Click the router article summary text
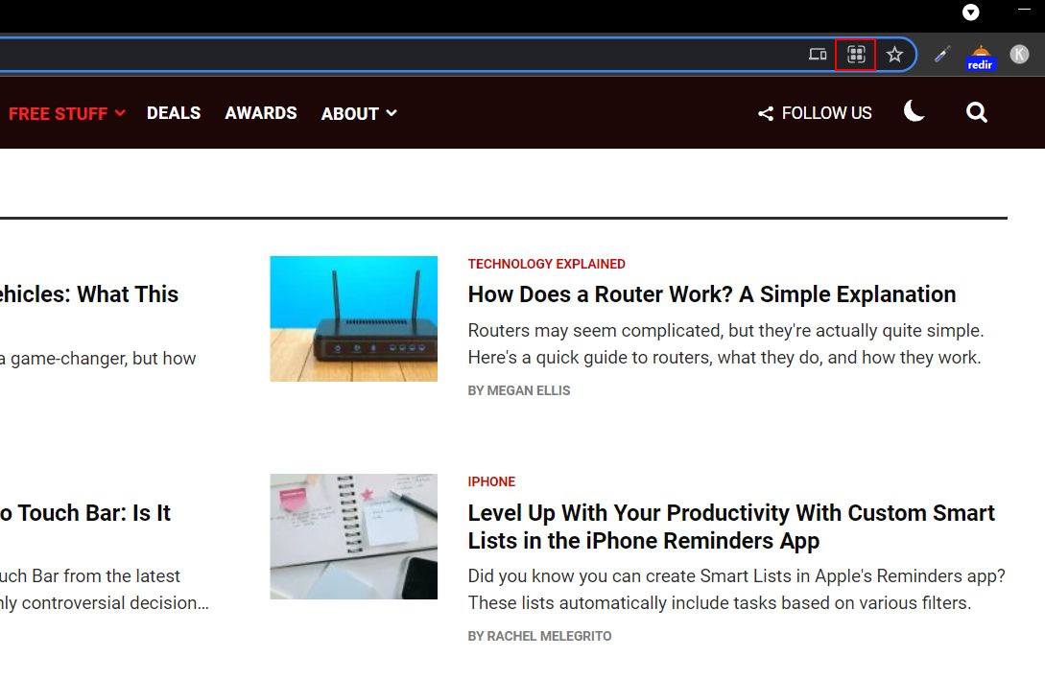 coord(725,343)
